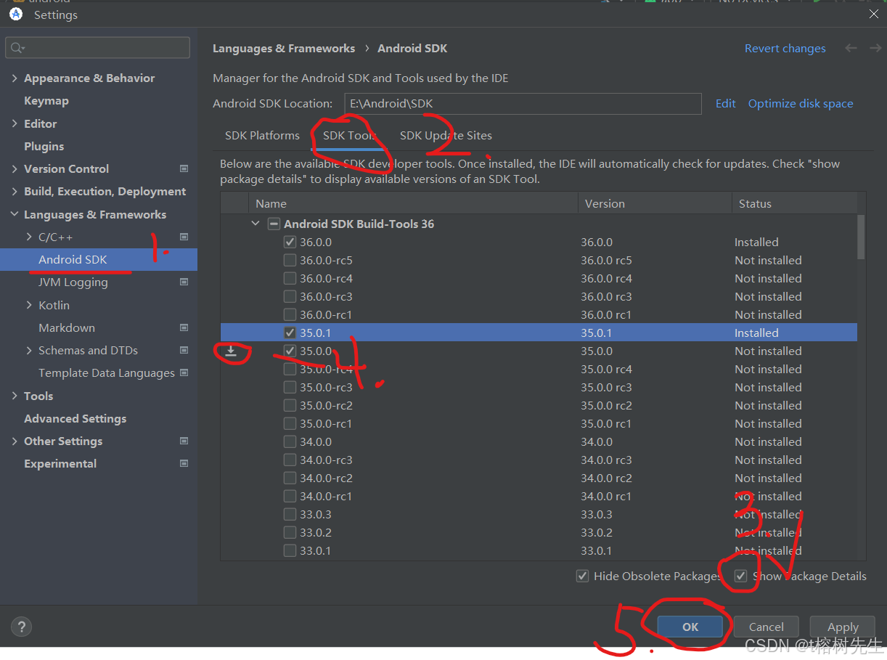Click the project-level icon beside Markdown

click(x=184, y=327)
